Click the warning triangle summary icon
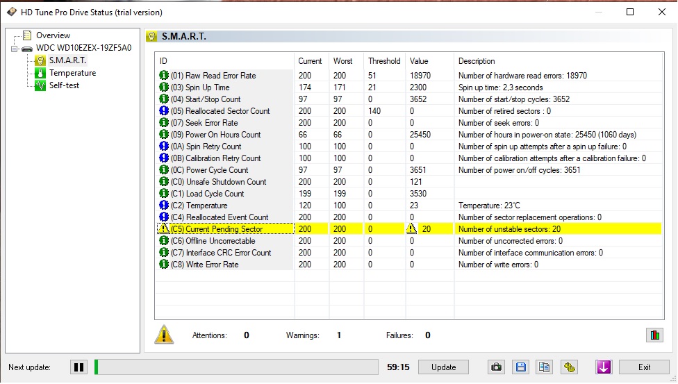Viewport: 678px width, 384px height. point(165,335)
